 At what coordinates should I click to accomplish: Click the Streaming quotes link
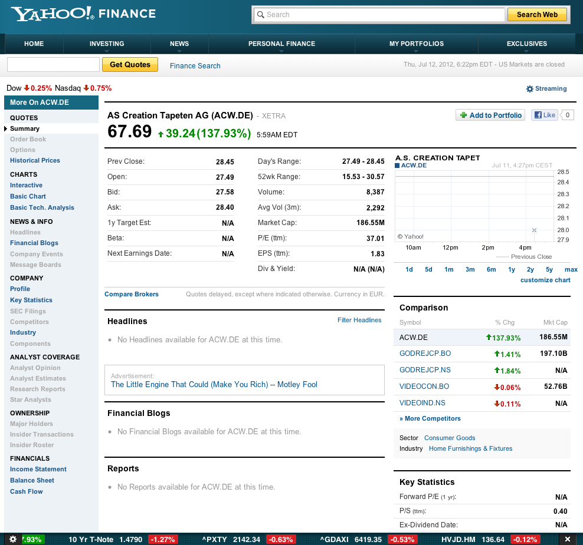click(x=551, y=89)
